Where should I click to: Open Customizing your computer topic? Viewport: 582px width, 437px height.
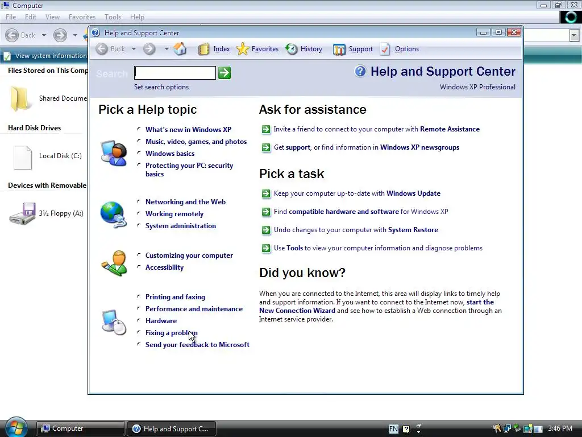[189, 255]
